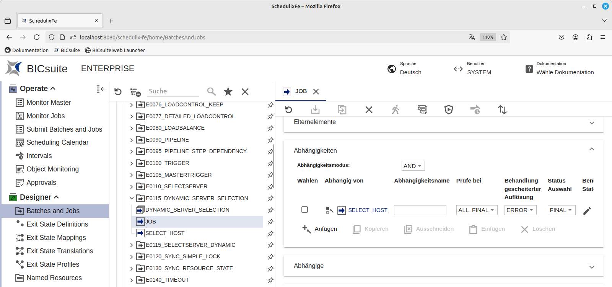The image size is (612, 287).
Task: Pin the SELECT_HOST tree entry
Action: 270,233
